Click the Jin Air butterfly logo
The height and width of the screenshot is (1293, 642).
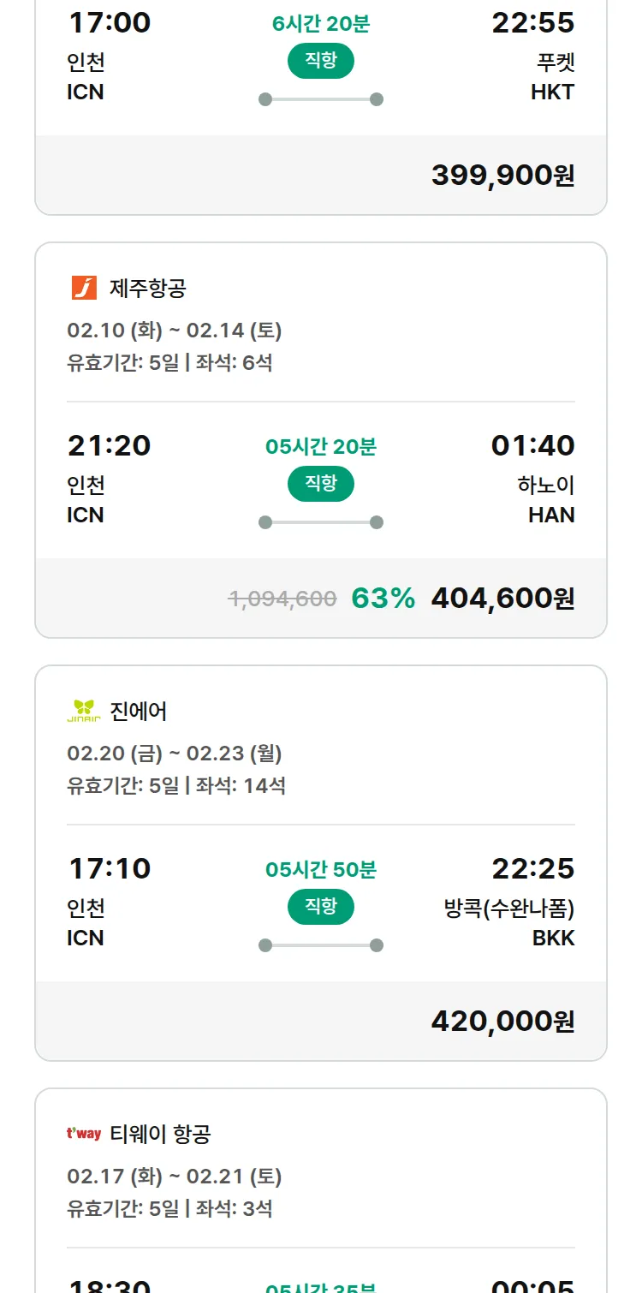pos(84,711)
